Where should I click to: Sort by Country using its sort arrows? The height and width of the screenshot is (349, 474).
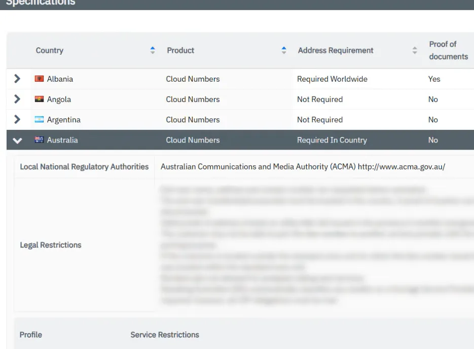point(153,50)
